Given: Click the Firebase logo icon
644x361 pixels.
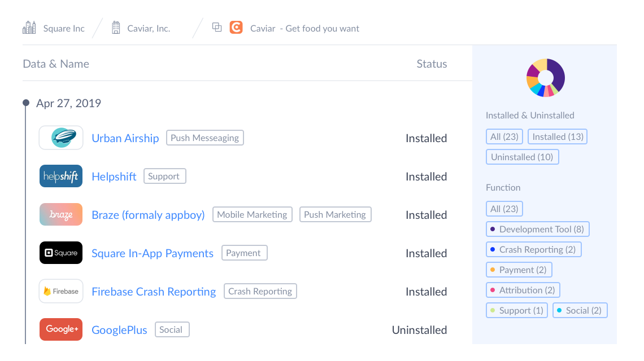Looking at the screenshot, I should point(61,291).
